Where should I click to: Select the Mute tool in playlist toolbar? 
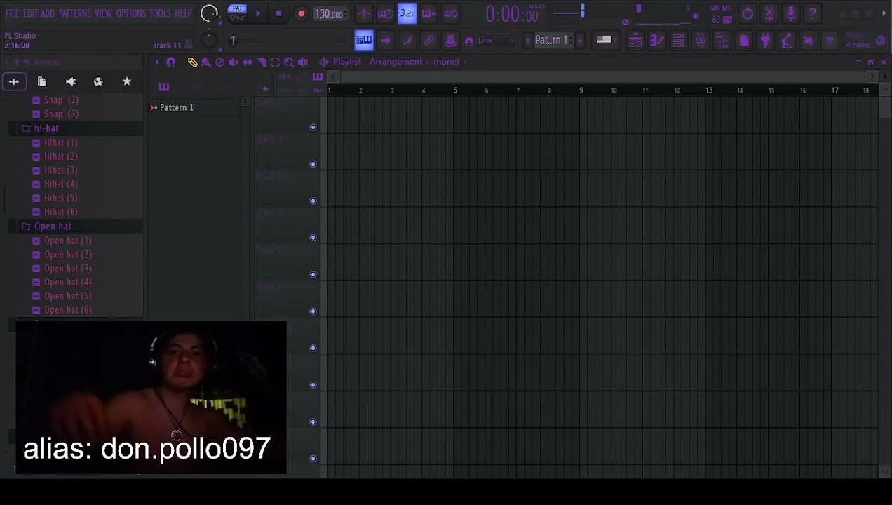pyautogui.click(x=234, y=62)
